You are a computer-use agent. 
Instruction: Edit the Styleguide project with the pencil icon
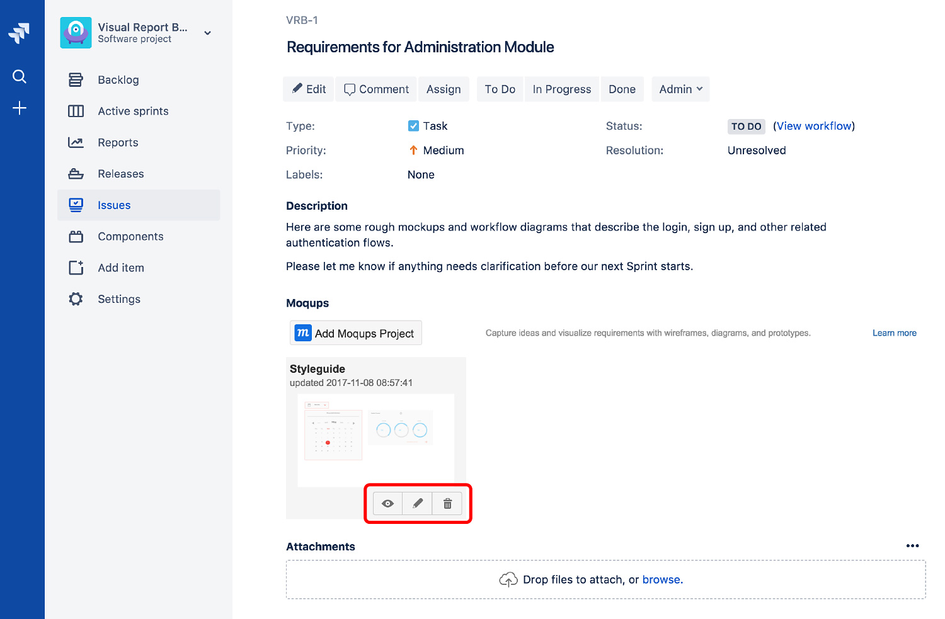pos(417,503)
